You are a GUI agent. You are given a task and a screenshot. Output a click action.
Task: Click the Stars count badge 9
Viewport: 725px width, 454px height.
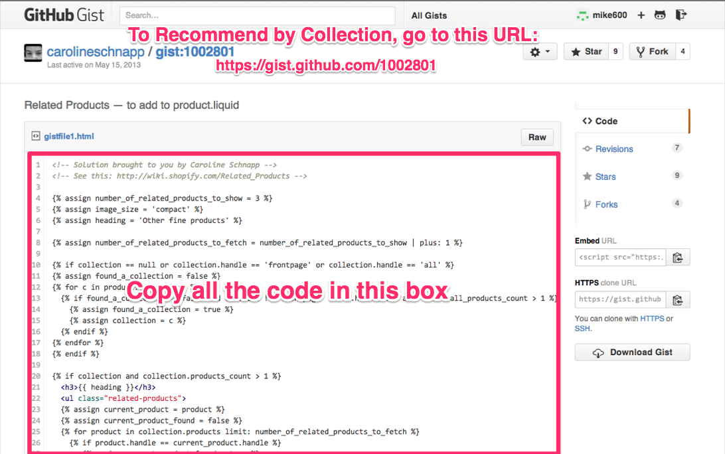point(677,176)
